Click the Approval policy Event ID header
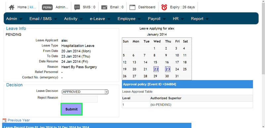Image resolution: width=265 pixels, height=128 pixels. [x=187, y=84]
